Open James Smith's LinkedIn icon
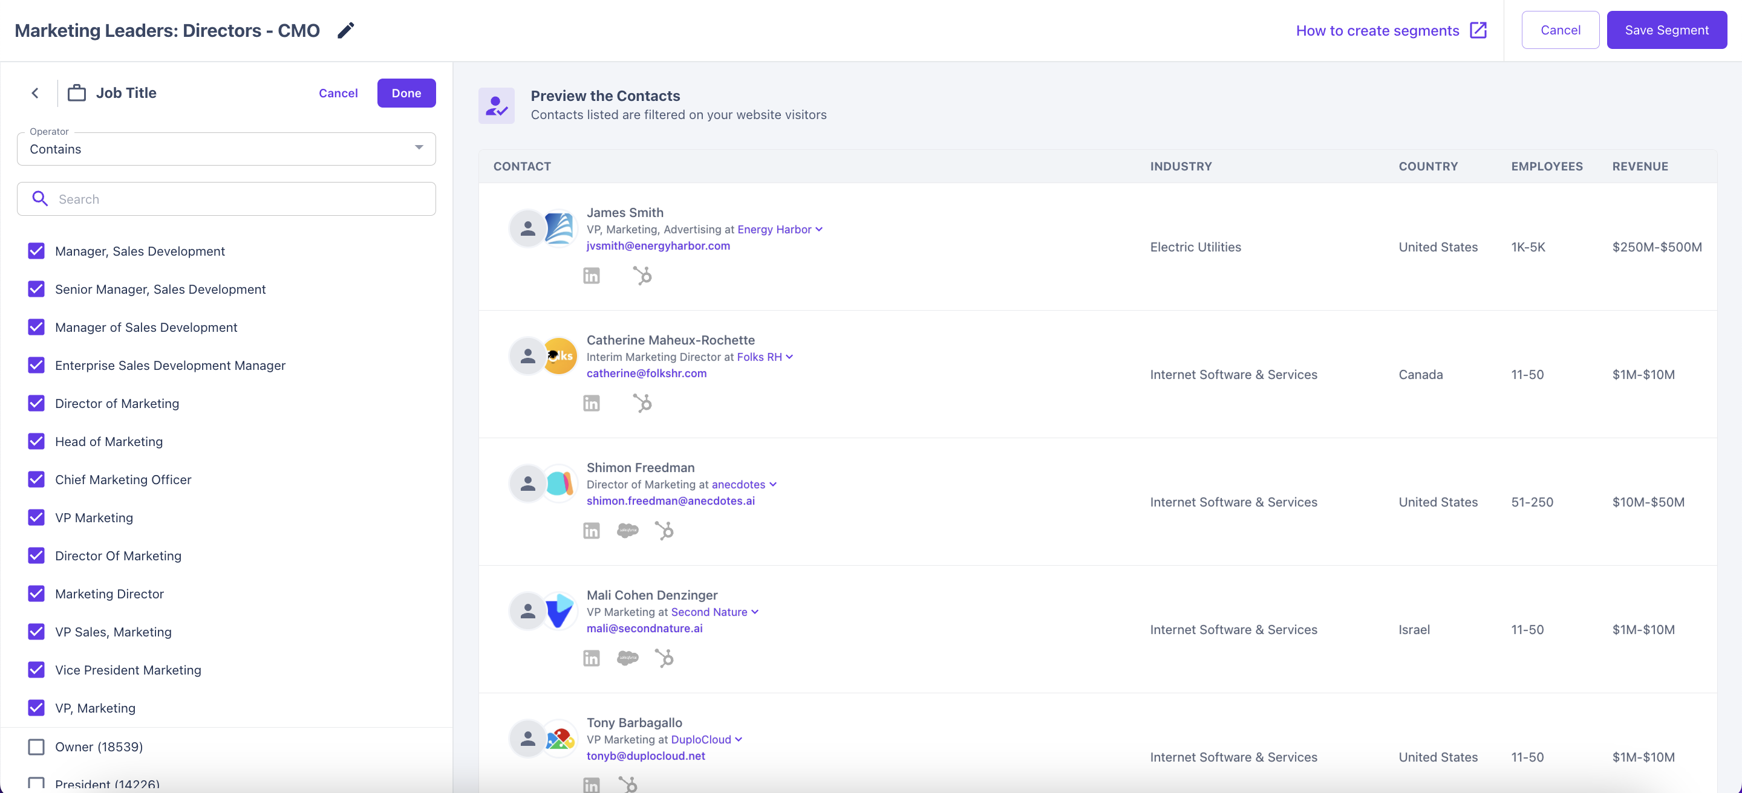Screen dimensions: 1742x793 (x=591, y=276)
